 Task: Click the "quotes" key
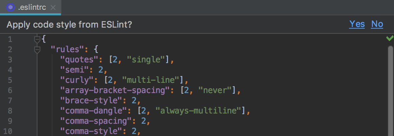click(79, 59)
